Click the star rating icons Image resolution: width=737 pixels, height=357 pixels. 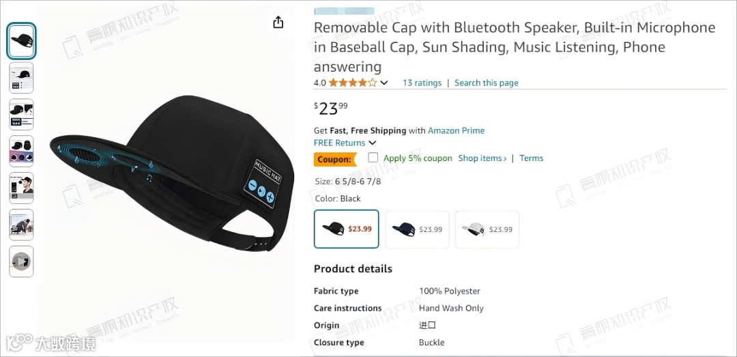point(353,83)
